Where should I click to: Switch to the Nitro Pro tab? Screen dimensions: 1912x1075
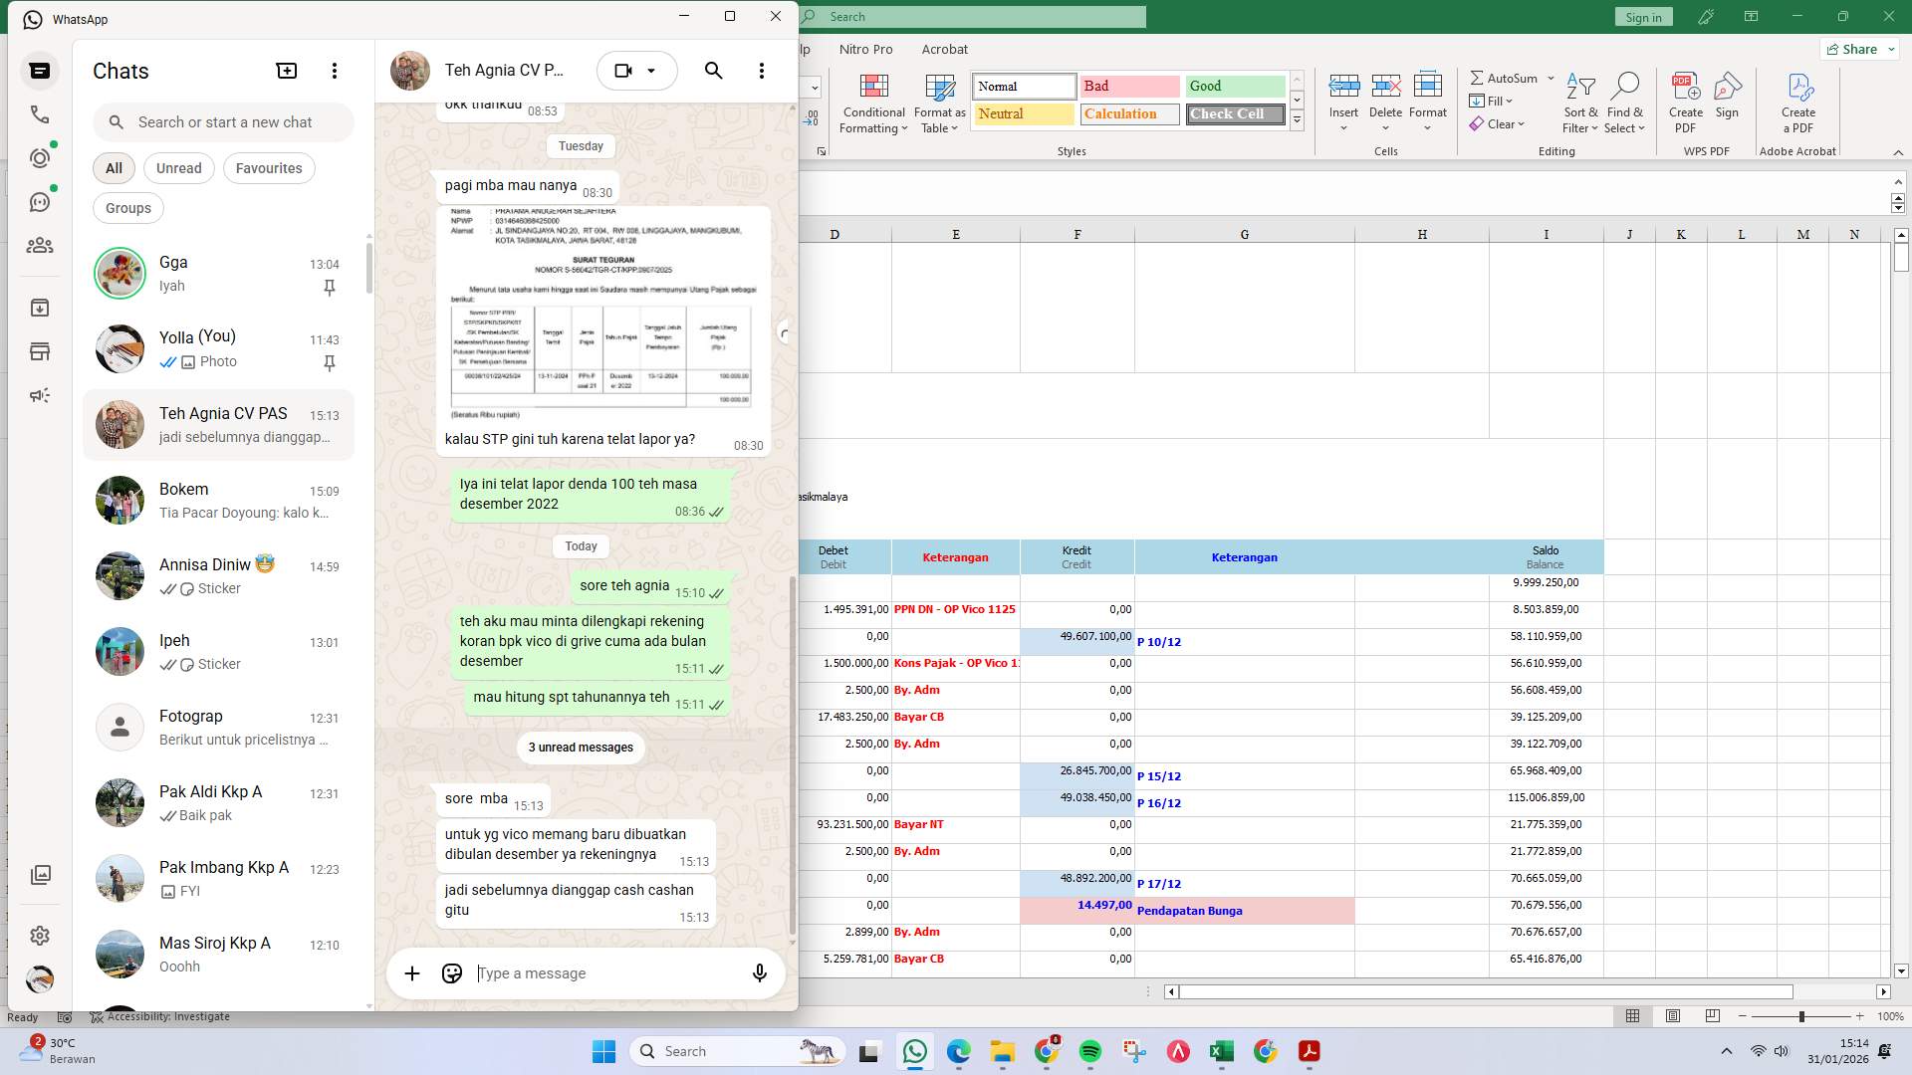pos(865,49)
